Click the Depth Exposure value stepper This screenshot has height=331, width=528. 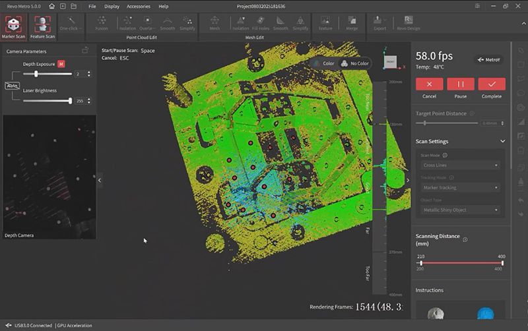89,74
